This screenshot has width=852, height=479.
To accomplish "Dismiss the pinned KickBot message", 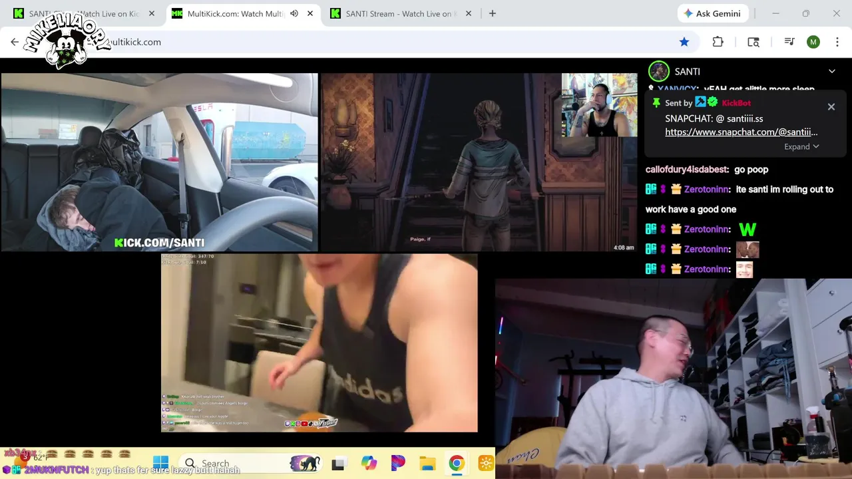I will [x=831, y=106].
